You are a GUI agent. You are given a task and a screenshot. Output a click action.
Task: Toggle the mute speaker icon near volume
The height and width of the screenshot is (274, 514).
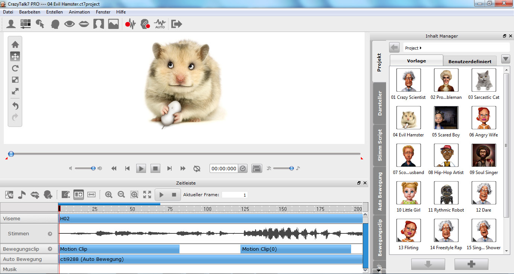click(x=70, y=168)
